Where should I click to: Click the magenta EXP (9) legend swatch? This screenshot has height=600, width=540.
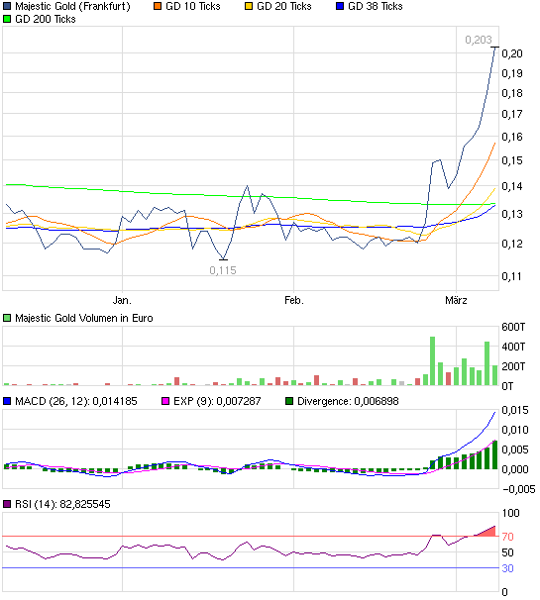[165, 401]
